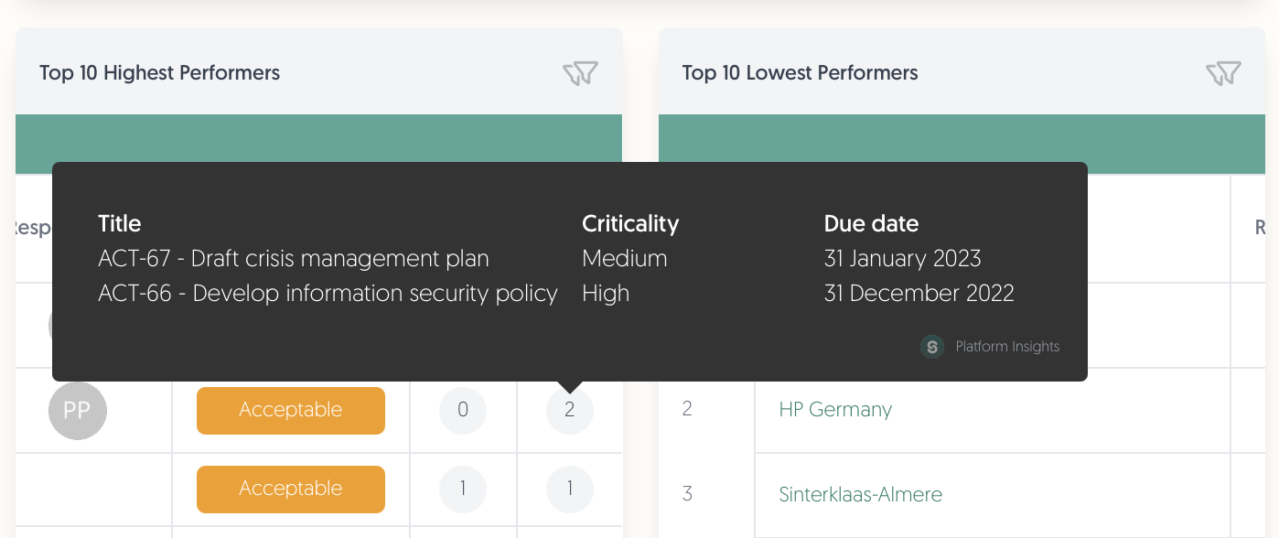Open the Sinterklaas-Almere link

(861, 494)
